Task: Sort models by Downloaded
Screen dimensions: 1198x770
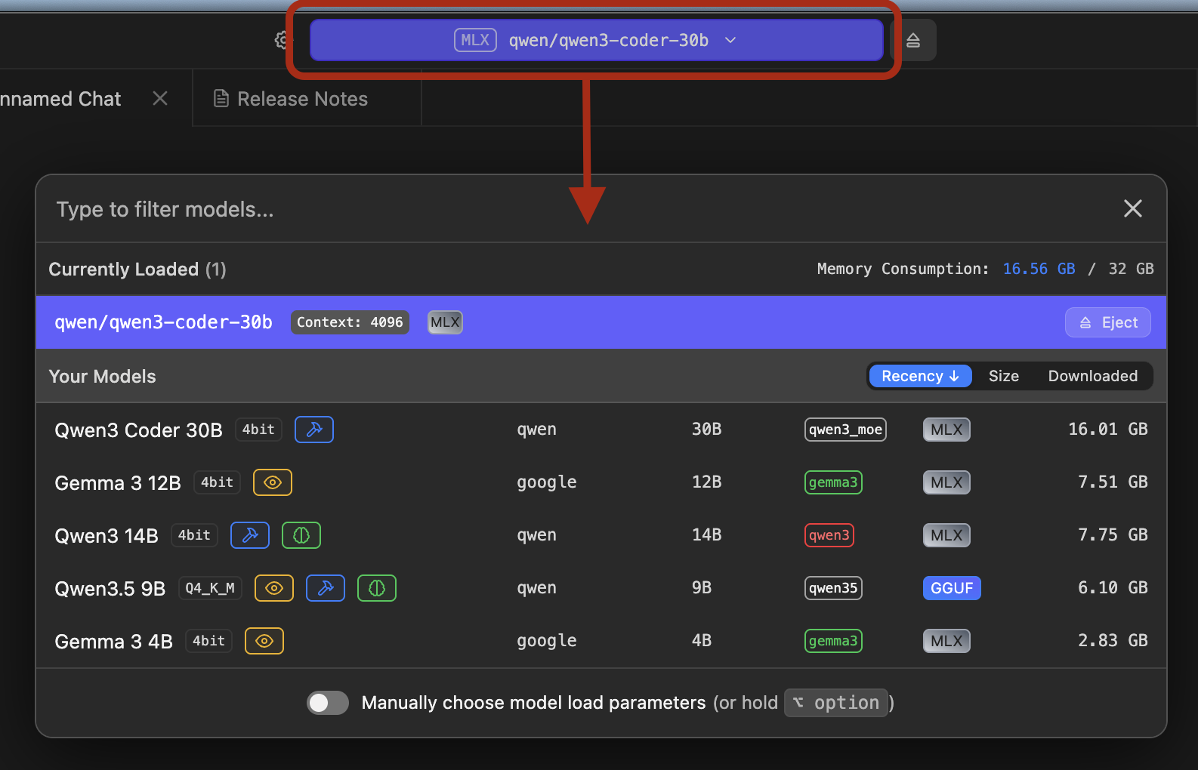Action: click(x=1093, y=376)
